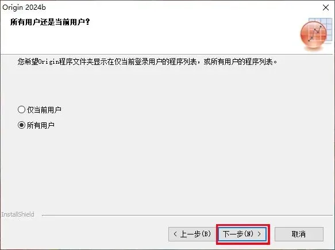Go back with 上一步(B) button

[192, 234]
